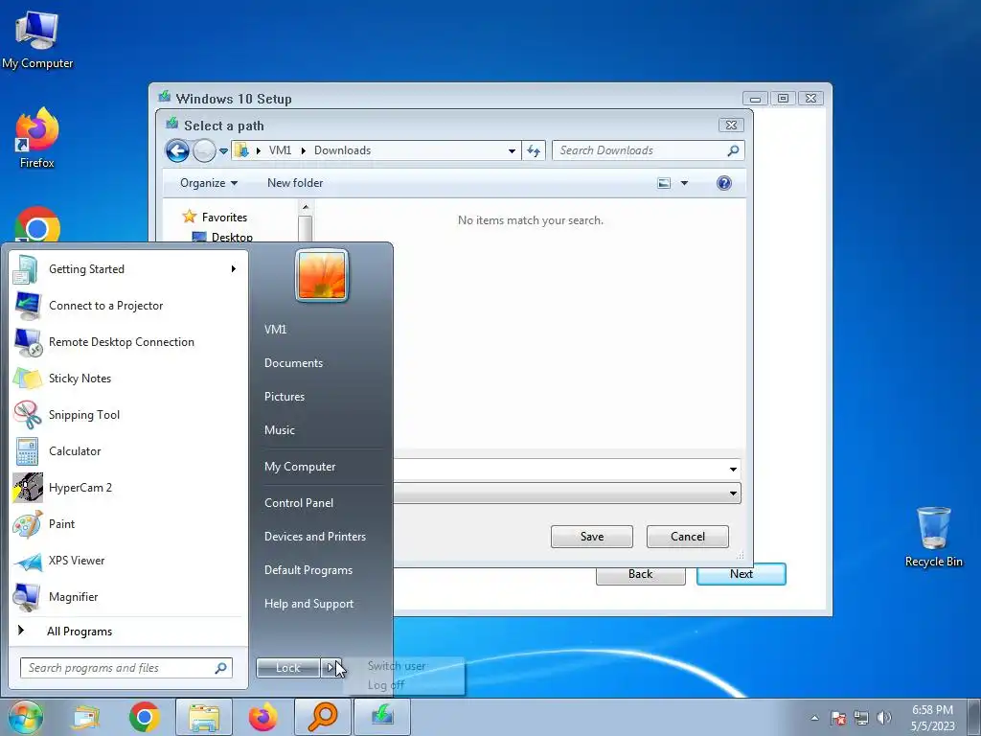Click change view icon in dialog toolbar
The height and width of the screenshot is (736, 981).
tap(664, 183)
